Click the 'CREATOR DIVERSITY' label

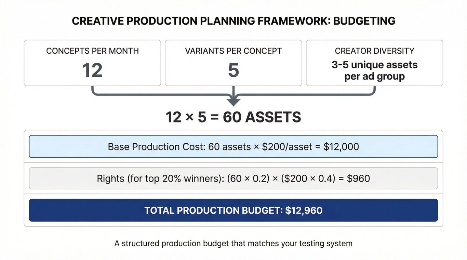pyautogui.click(x=374, y=51)
